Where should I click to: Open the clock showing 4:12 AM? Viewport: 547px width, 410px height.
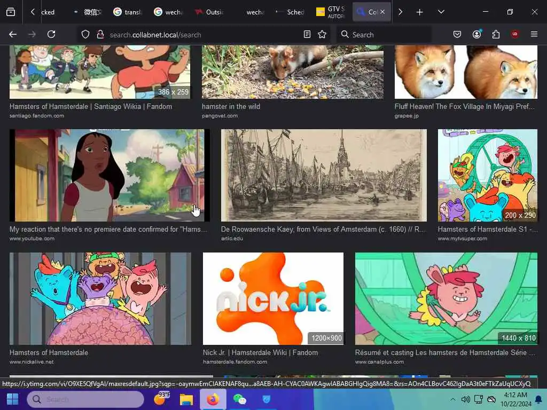[x=515, y=399]
